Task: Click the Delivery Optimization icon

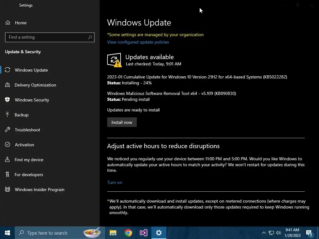Action: click(7, 85)
